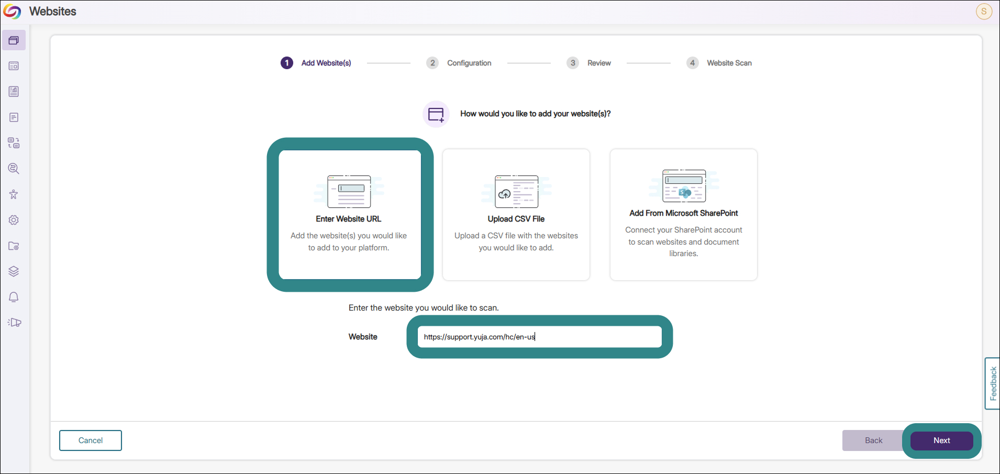
Task: Open the user profile avatar S
Action: click(x=984, y=11)
